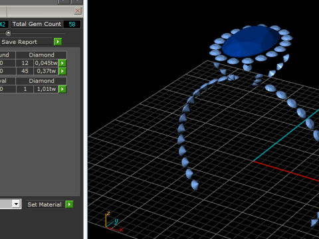Image resolution: width=319 pixels, height=239 pixels.
Task: Click the quantity cell showing 45
Action: point(25,71)
